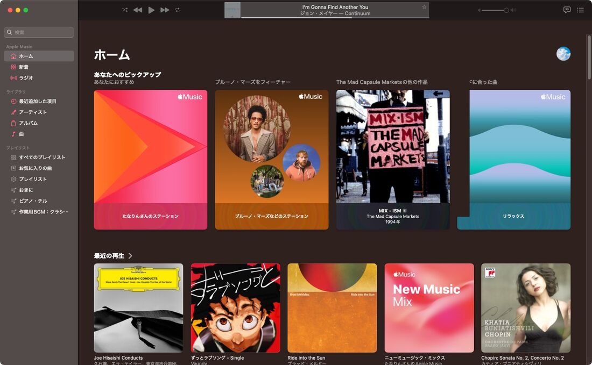Set max volume with loud speaker icon
592x365 pixels.
point(513,10)
